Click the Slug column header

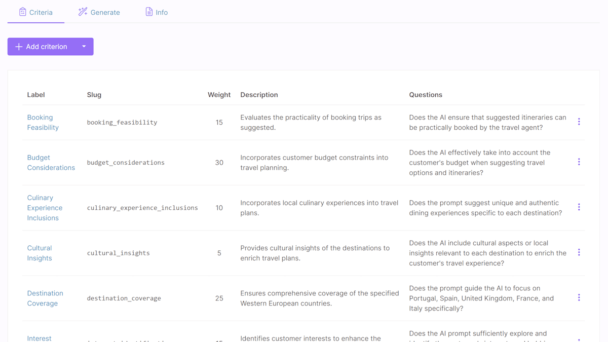coord(94,95)
